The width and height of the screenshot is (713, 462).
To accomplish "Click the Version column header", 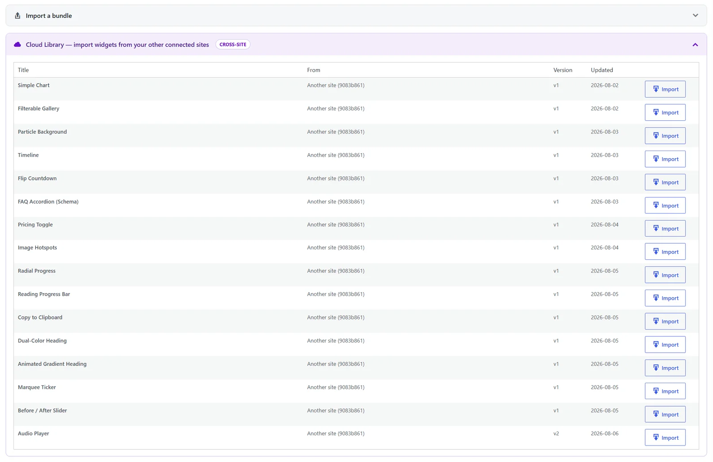I will point(563,70).
